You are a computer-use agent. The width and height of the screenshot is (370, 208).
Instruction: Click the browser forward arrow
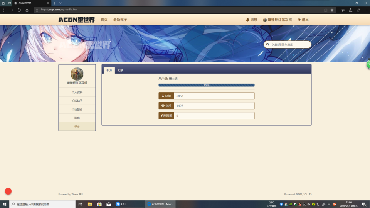pyautogui.click(x=12, y=10)
